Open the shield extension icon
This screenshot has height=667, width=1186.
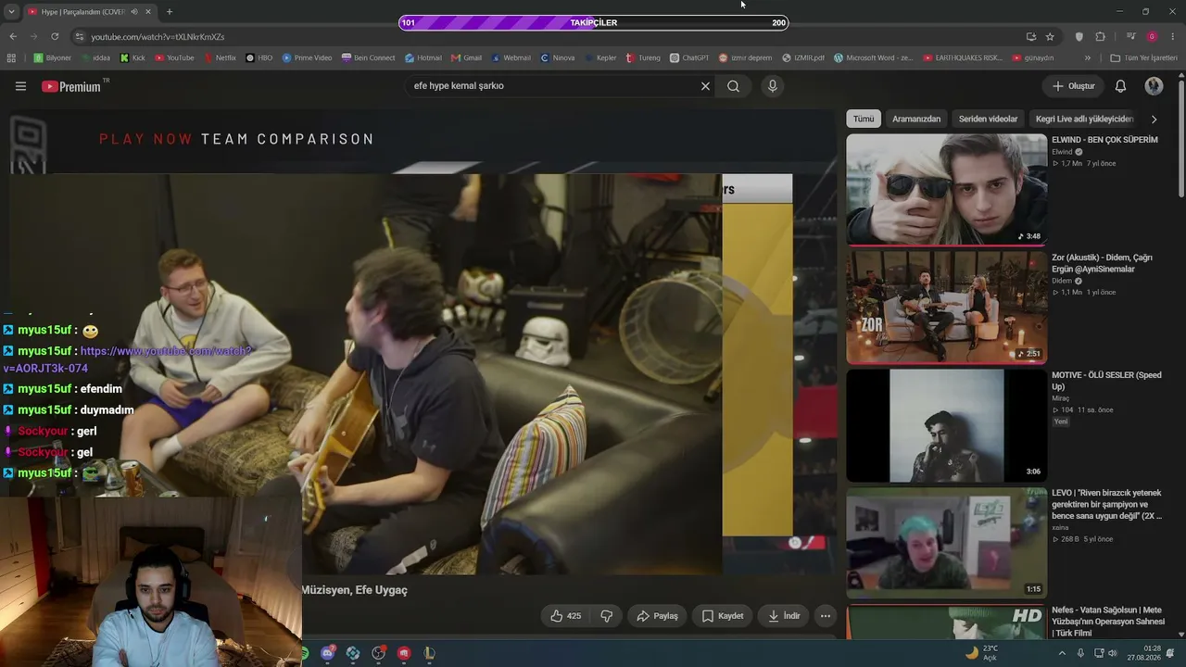coord(1079,37)
